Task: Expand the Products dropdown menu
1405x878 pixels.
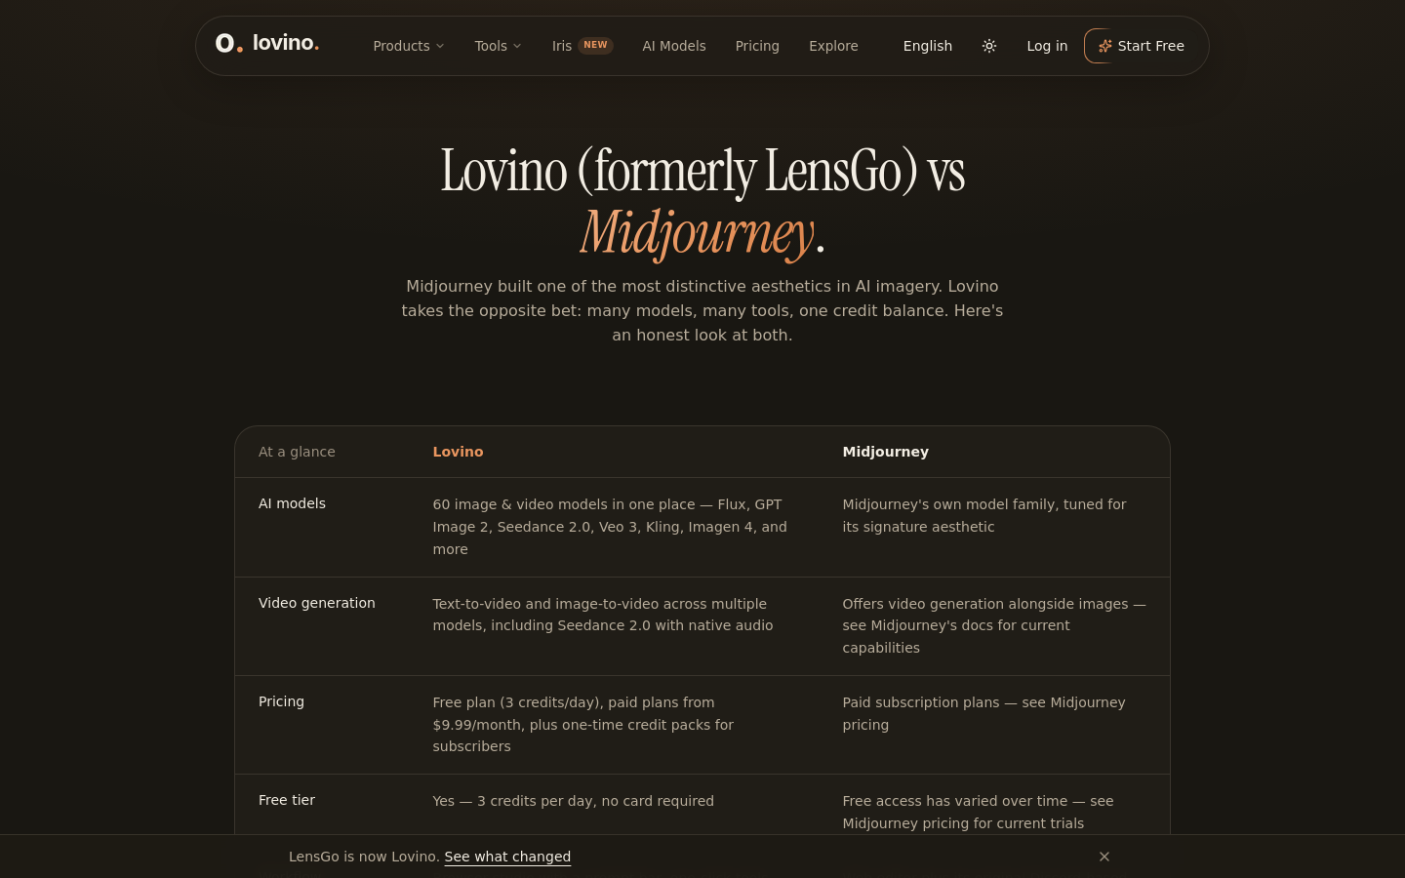Action: point(409,46)
